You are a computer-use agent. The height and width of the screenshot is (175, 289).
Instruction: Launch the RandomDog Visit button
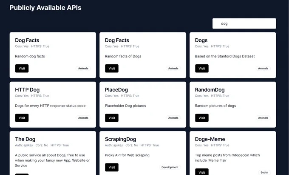201,118
